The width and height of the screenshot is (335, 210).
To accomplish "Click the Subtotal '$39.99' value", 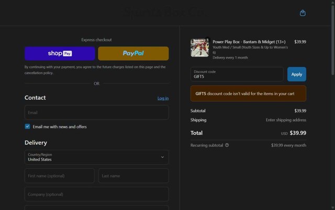I will click(x=300, y=111).
